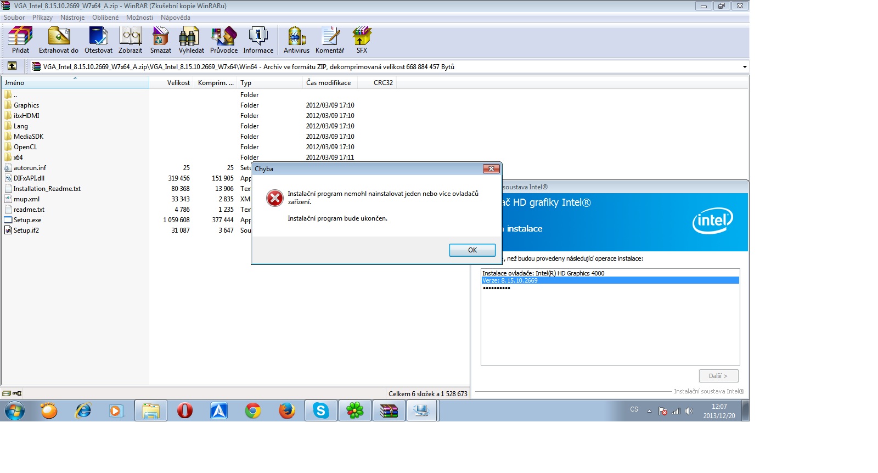878x473 pixels.
Task: Switch to WinRAR taskbar button
Action: [389, 410]
